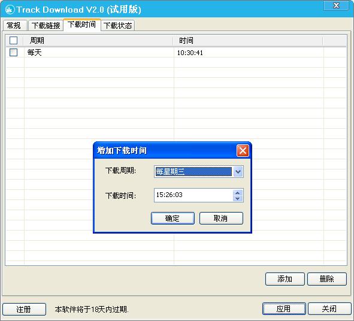
Task: Close the Track Download main window
Action: [x=336, y=5]
